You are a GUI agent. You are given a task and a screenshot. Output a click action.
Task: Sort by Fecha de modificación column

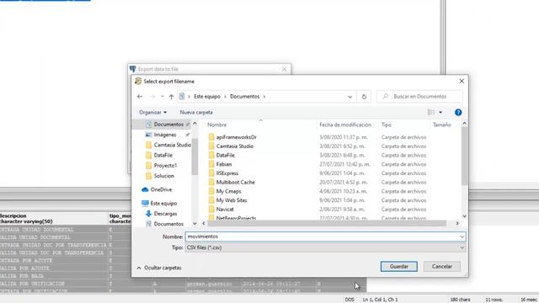(345, 125)
